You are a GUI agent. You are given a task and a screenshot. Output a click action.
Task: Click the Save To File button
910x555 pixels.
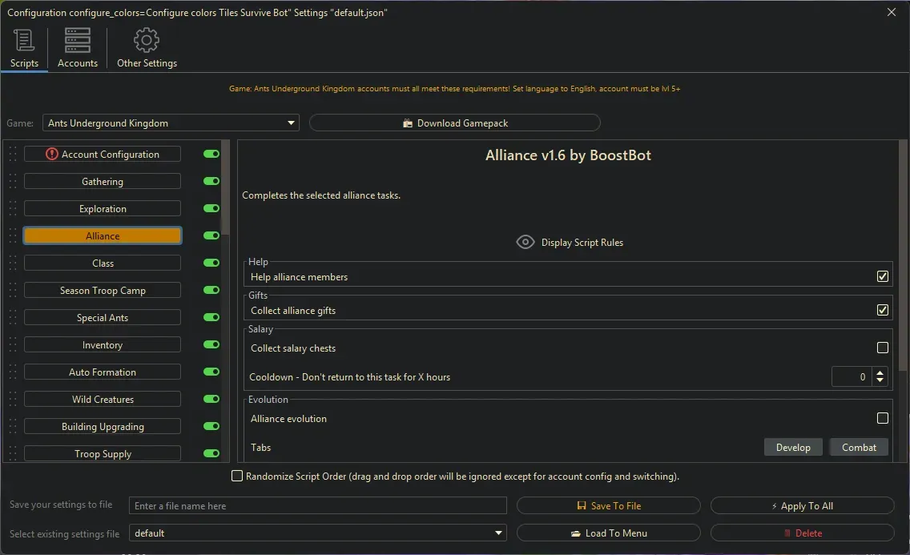(608, 506)
